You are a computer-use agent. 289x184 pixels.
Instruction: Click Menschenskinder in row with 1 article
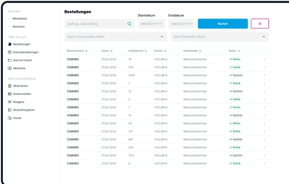[x=195, y=83]
